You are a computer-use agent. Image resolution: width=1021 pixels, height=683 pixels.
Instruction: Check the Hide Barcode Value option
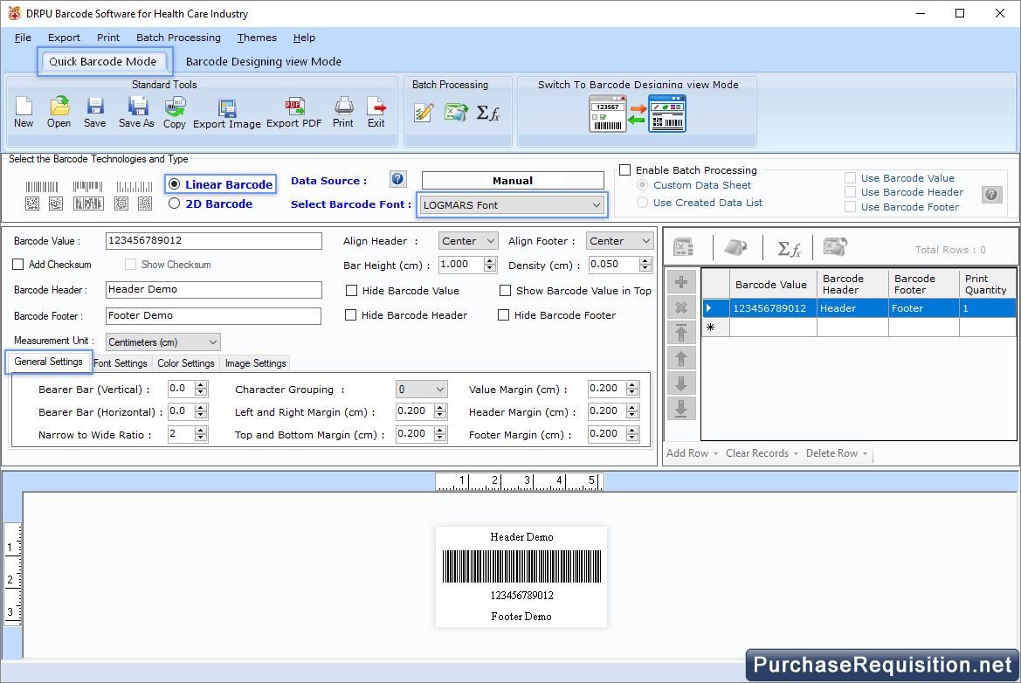(352, 290)
